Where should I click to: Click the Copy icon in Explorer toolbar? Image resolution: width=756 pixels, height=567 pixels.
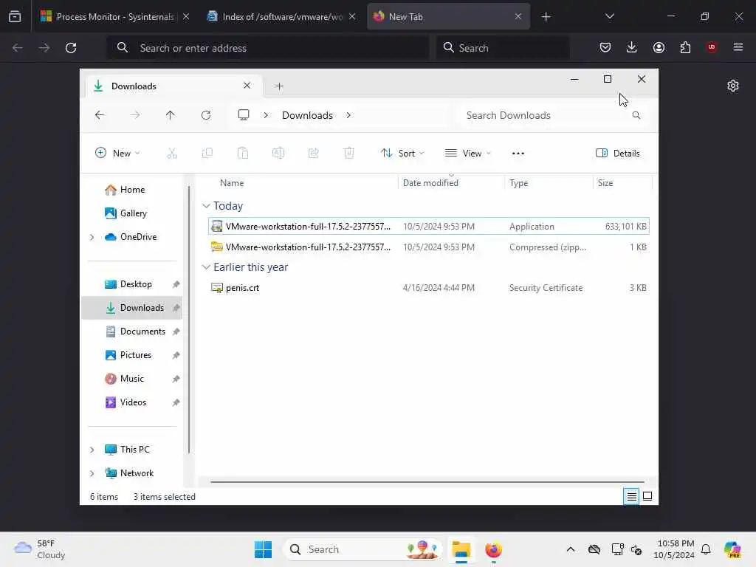[x=207, y=154]
